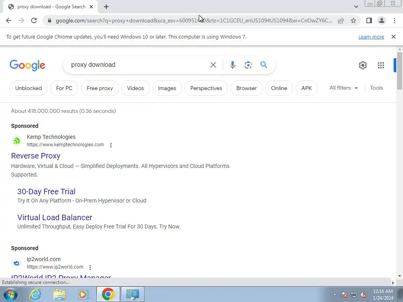403x302 pixels.
Task: Open Kemp Technologies ad options menu
Action: 111,145
